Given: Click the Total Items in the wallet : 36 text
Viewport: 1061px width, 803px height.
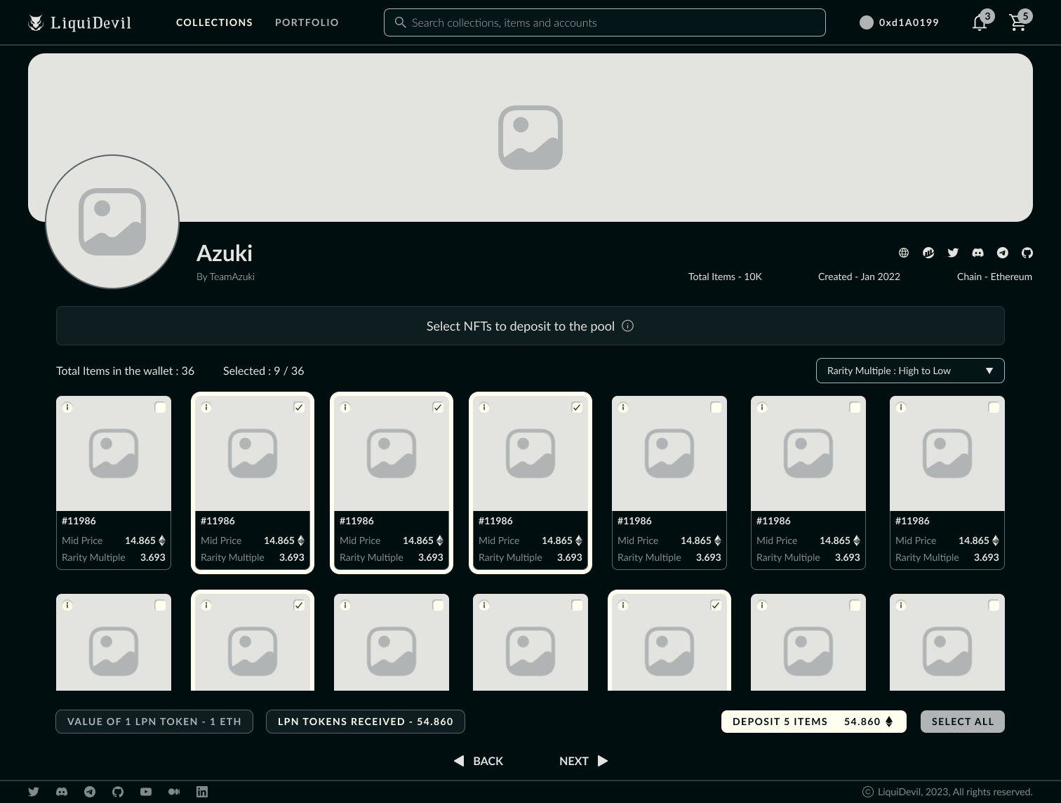Looking at the screenshot, I should (x=125, y=371).
